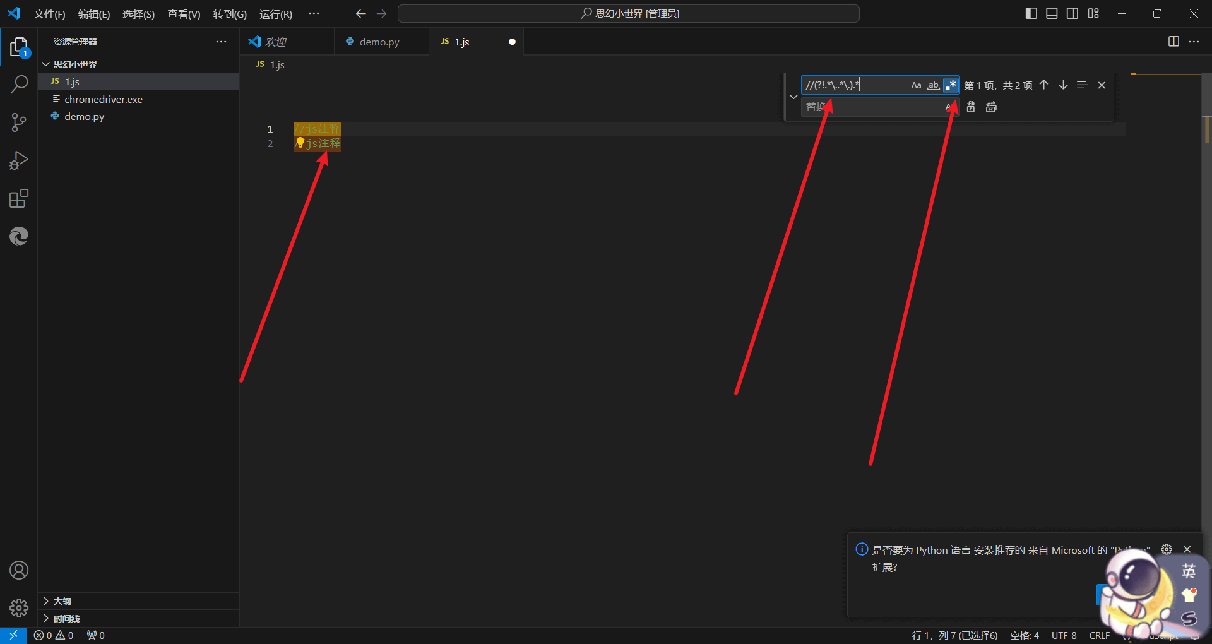This screenshot has width=1212, height=644.
Task: Open the Extensions view
Action: (x=19, y=199)
